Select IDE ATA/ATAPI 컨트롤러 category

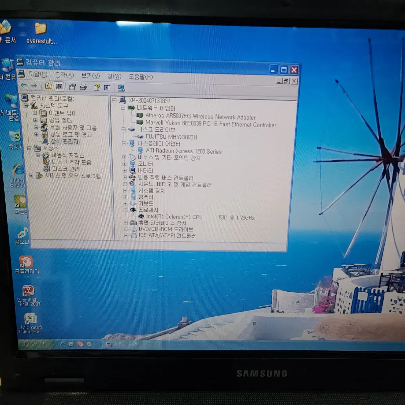(x=167, y=235)
